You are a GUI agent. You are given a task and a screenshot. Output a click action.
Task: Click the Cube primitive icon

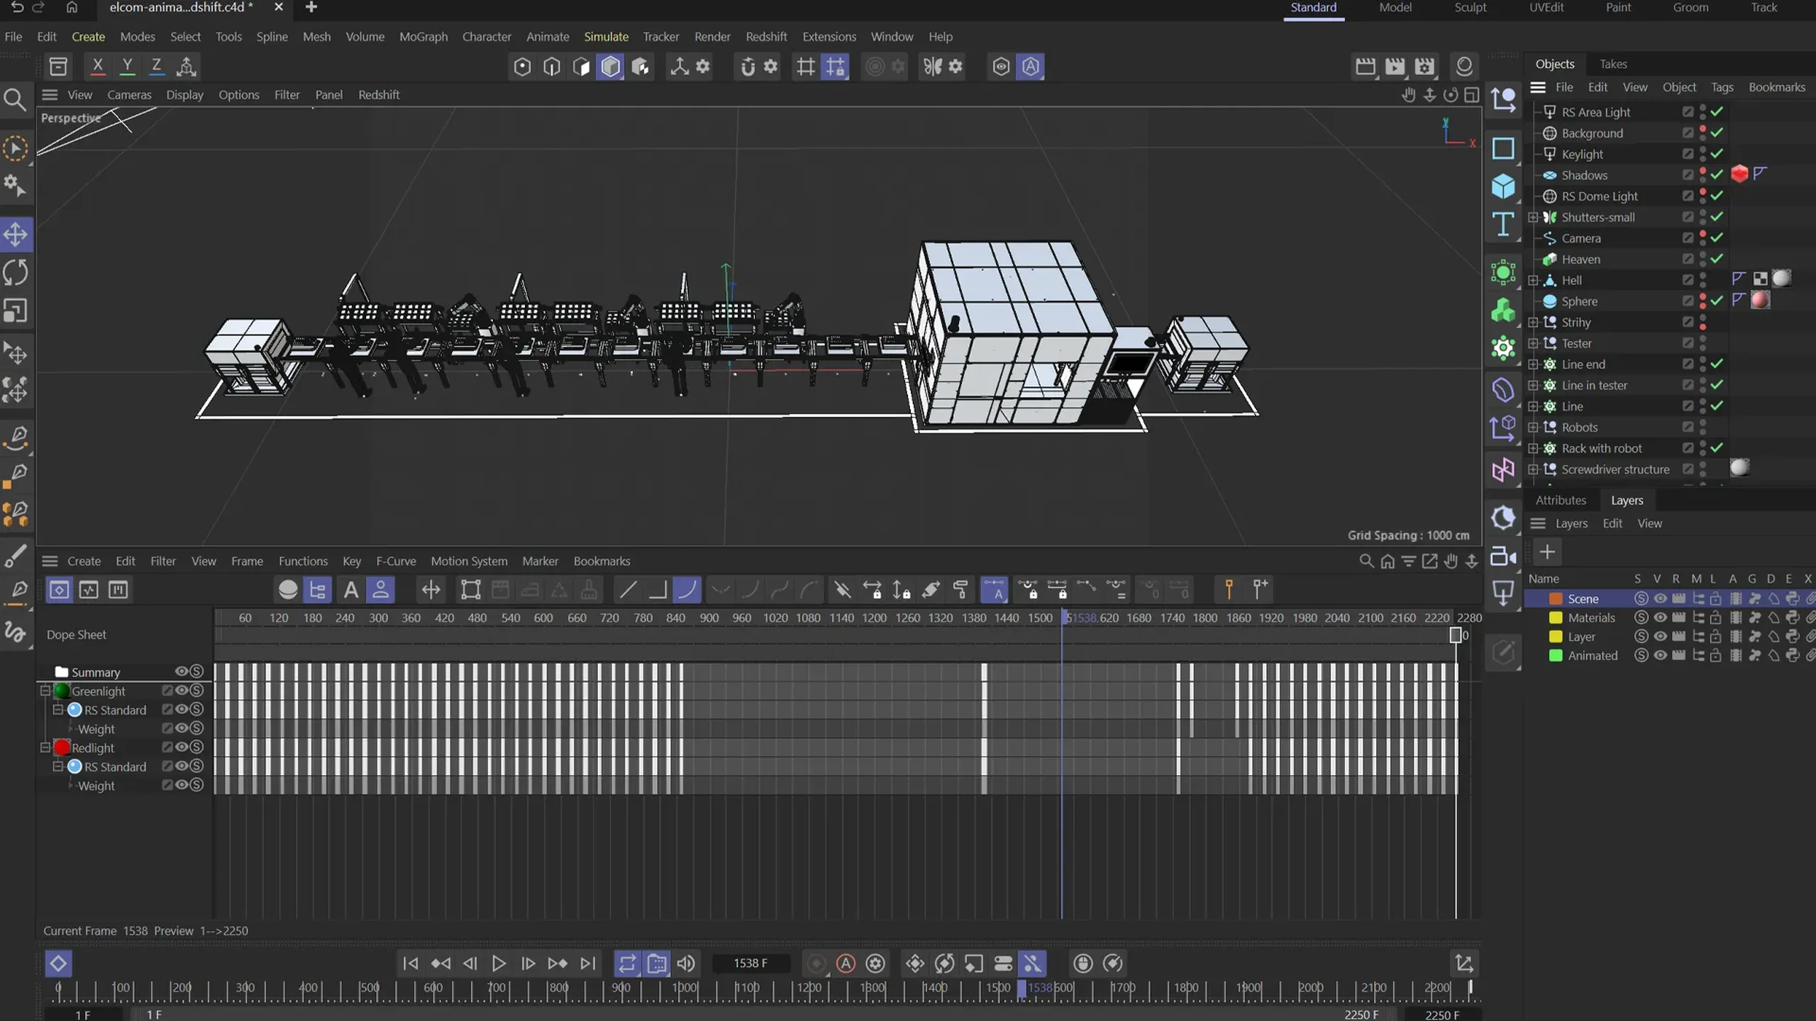pos(1503,187)
